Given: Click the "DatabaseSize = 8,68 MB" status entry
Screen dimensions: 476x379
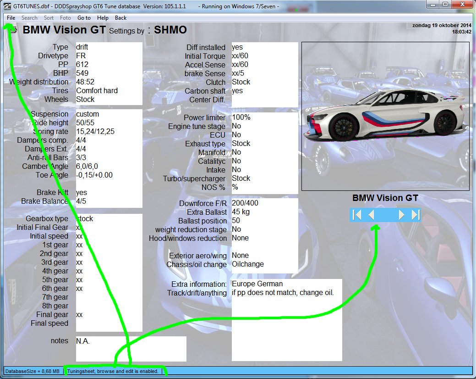Looking at the screenshot, I should pos(33,371).
